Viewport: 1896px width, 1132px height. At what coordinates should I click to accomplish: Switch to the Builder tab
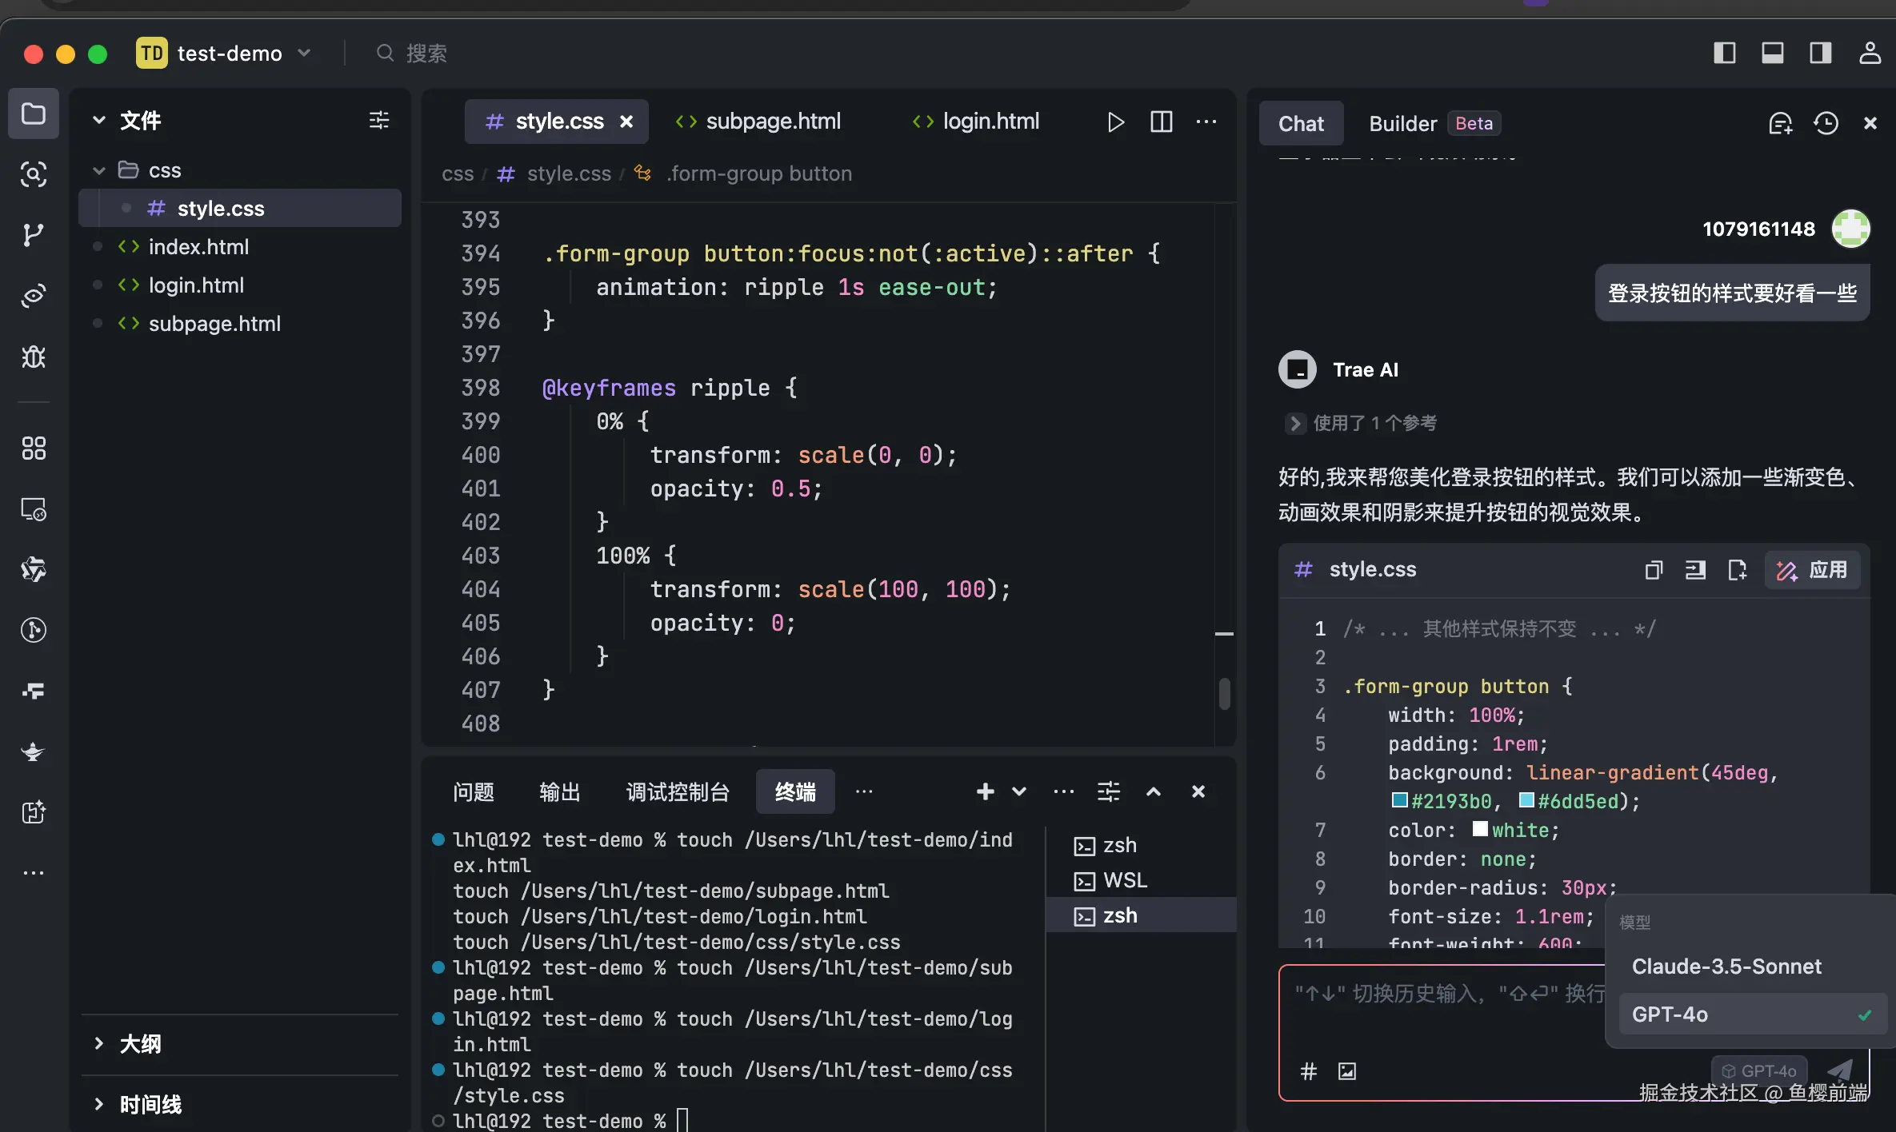[x=1402, y=124]
